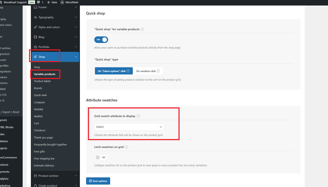Expand the Typography menu chevron

pos(76,17)
